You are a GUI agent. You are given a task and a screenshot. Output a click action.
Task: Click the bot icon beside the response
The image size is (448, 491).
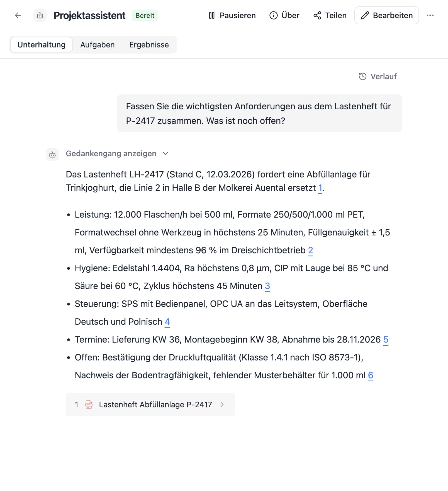pos(52,155)
